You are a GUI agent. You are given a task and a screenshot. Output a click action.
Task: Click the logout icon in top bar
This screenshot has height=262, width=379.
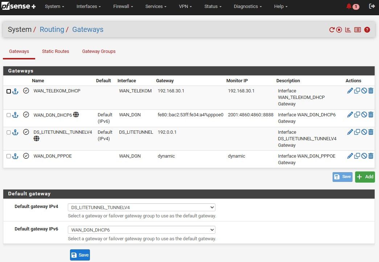pos(372,6)
